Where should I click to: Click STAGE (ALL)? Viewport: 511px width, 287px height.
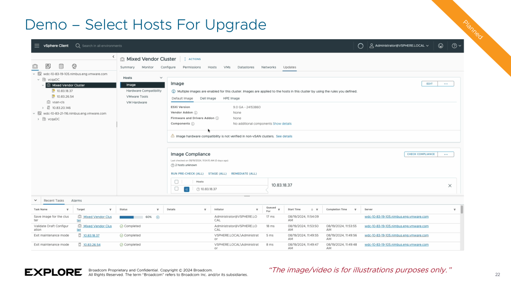[x=217, y=174]
